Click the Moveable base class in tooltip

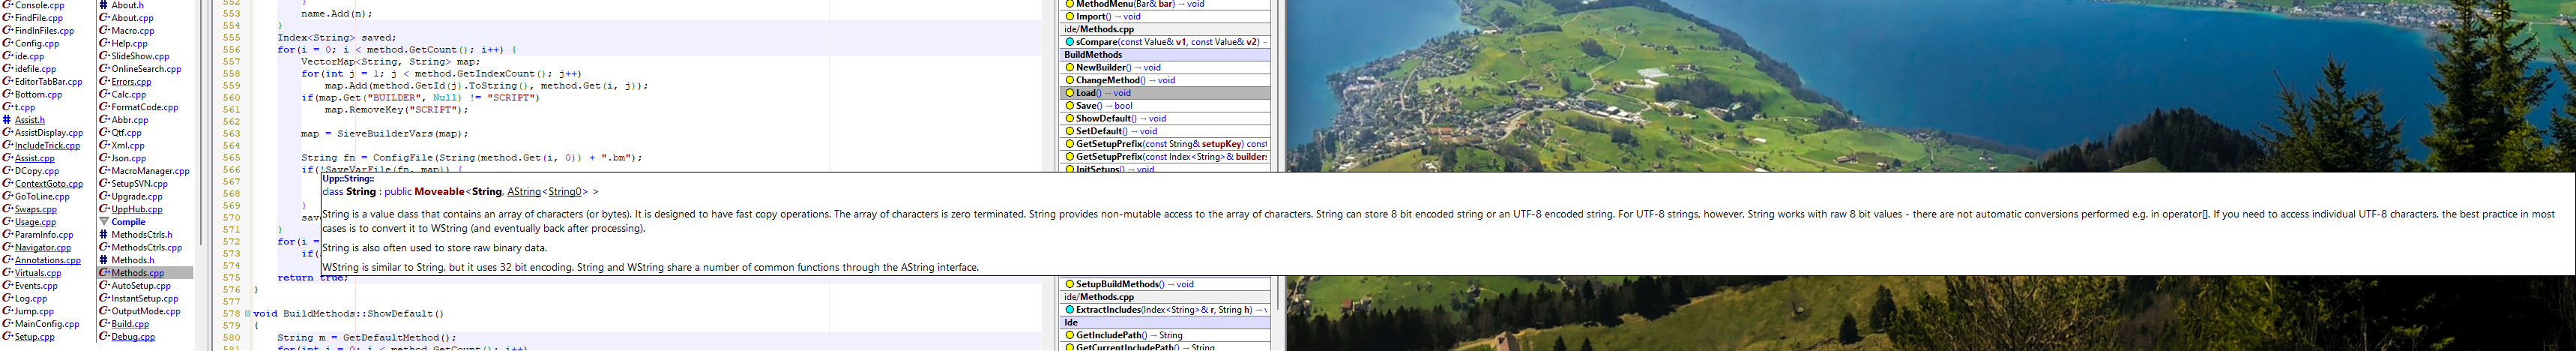pos(439,192)
